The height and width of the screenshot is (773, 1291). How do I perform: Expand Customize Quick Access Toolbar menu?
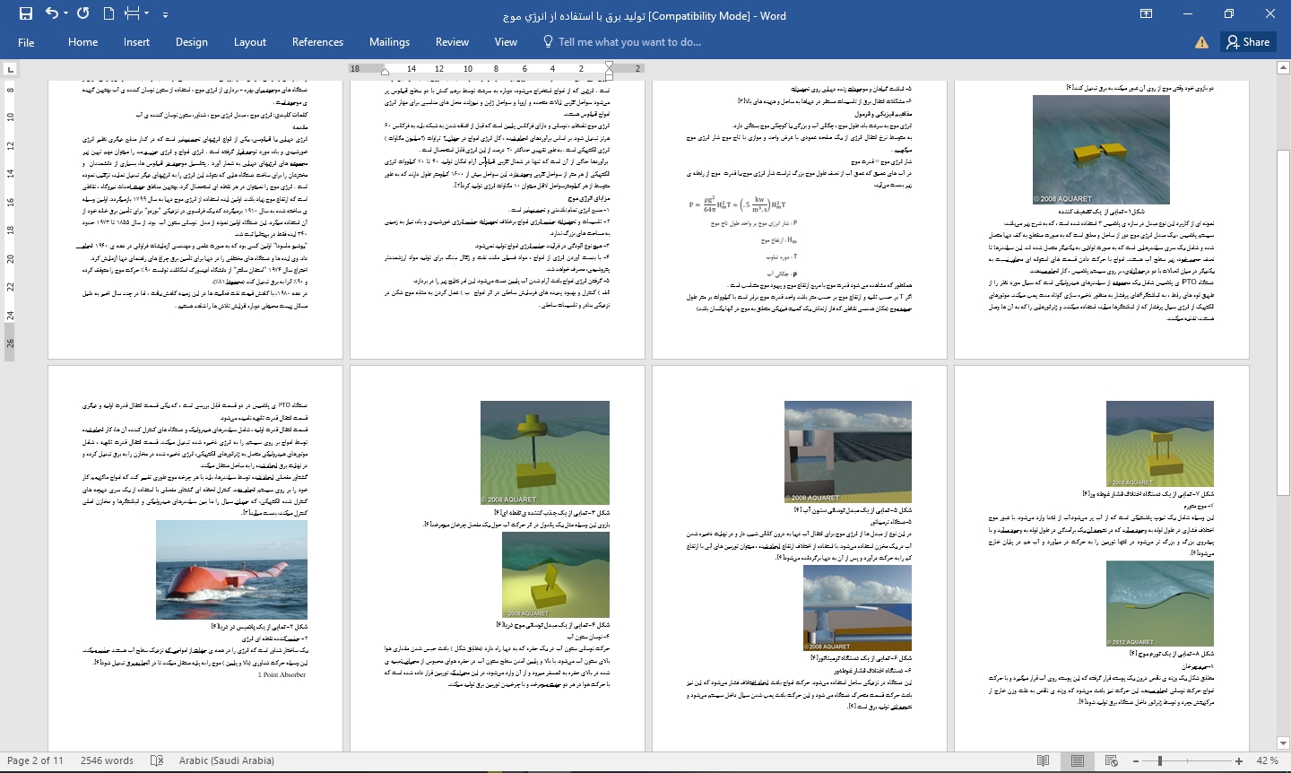pyautogui.click(x=166, y=14)
